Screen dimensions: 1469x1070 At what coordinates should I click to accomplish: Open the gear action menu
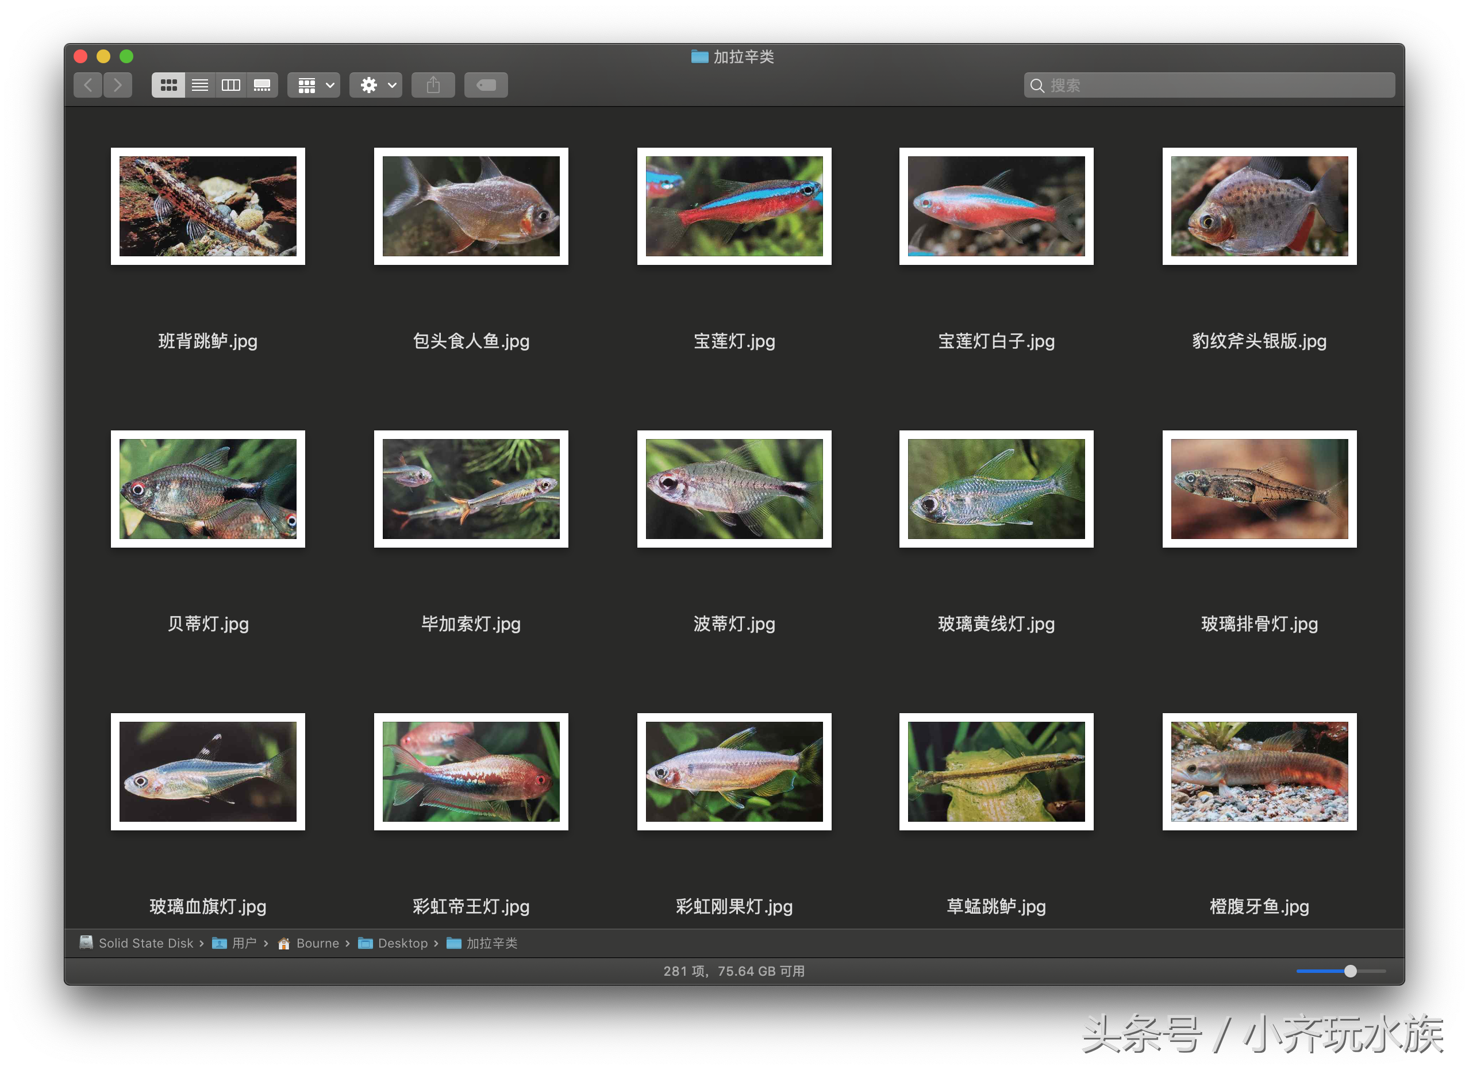coord(376,85)
